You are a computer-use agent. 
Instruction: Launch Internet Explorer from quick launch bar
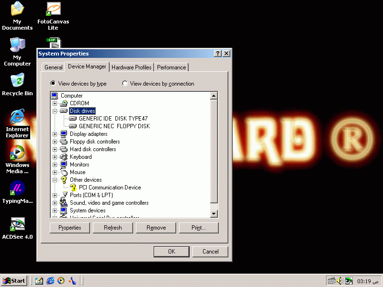(x=50, y=281)
